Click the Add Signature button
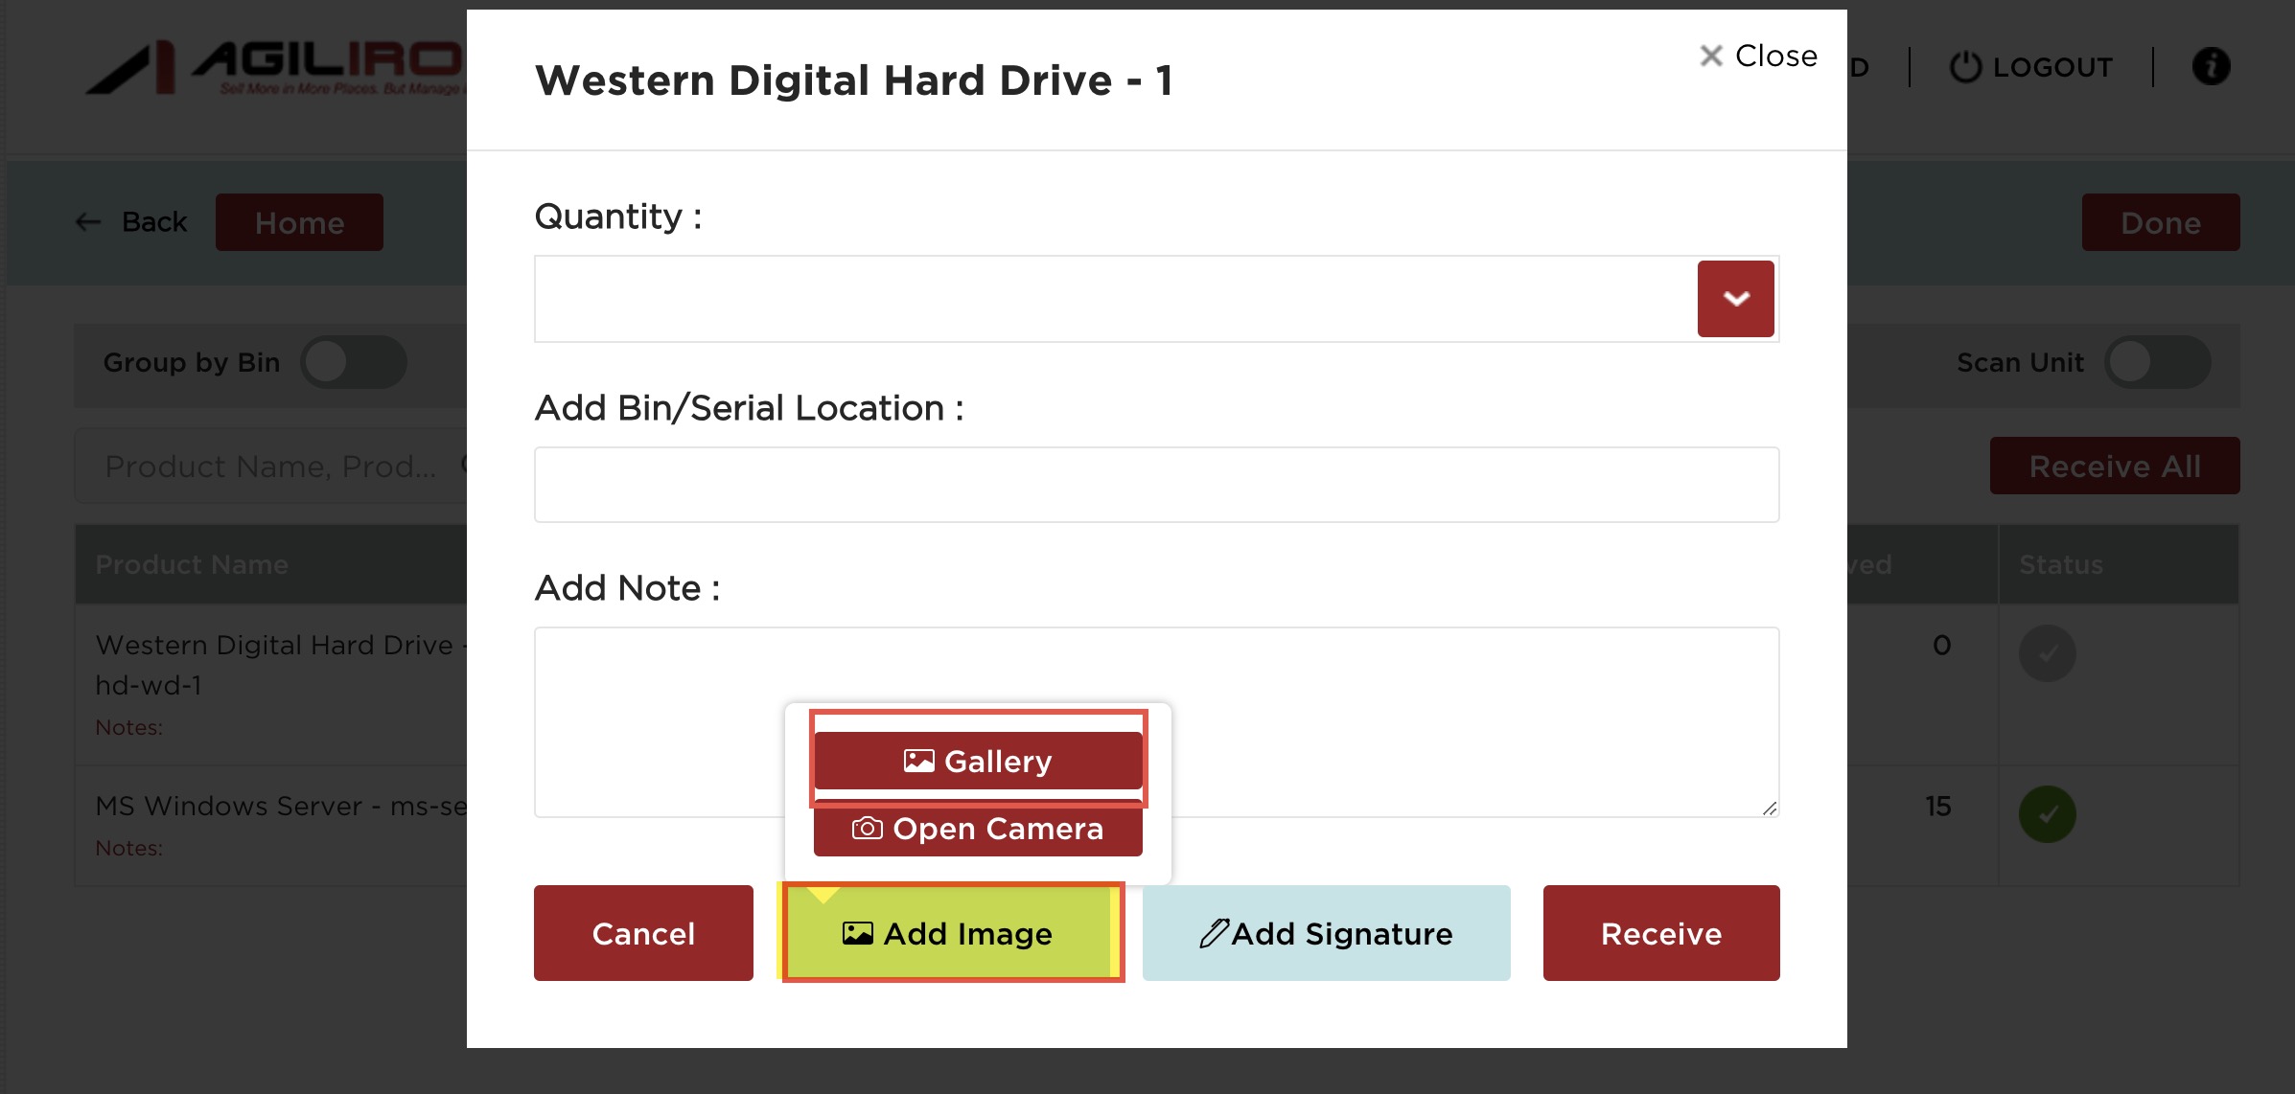Image resolution: width=2295 pixels, height=1094 pixels. [1326, 933]
